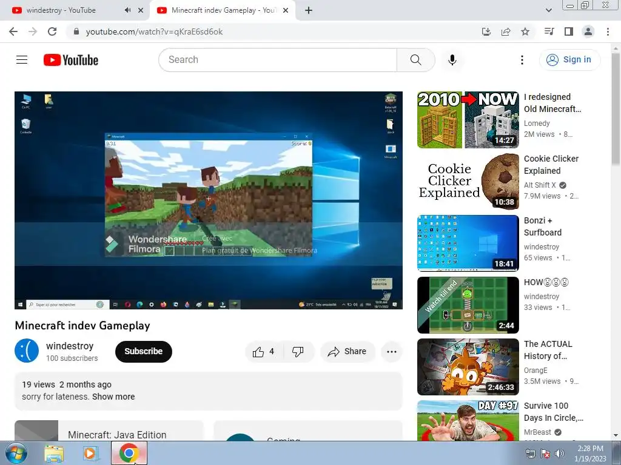This screenshot has height=465, width=621.
Task: Click OrangE channel name
Action: [x=535, y=370]
